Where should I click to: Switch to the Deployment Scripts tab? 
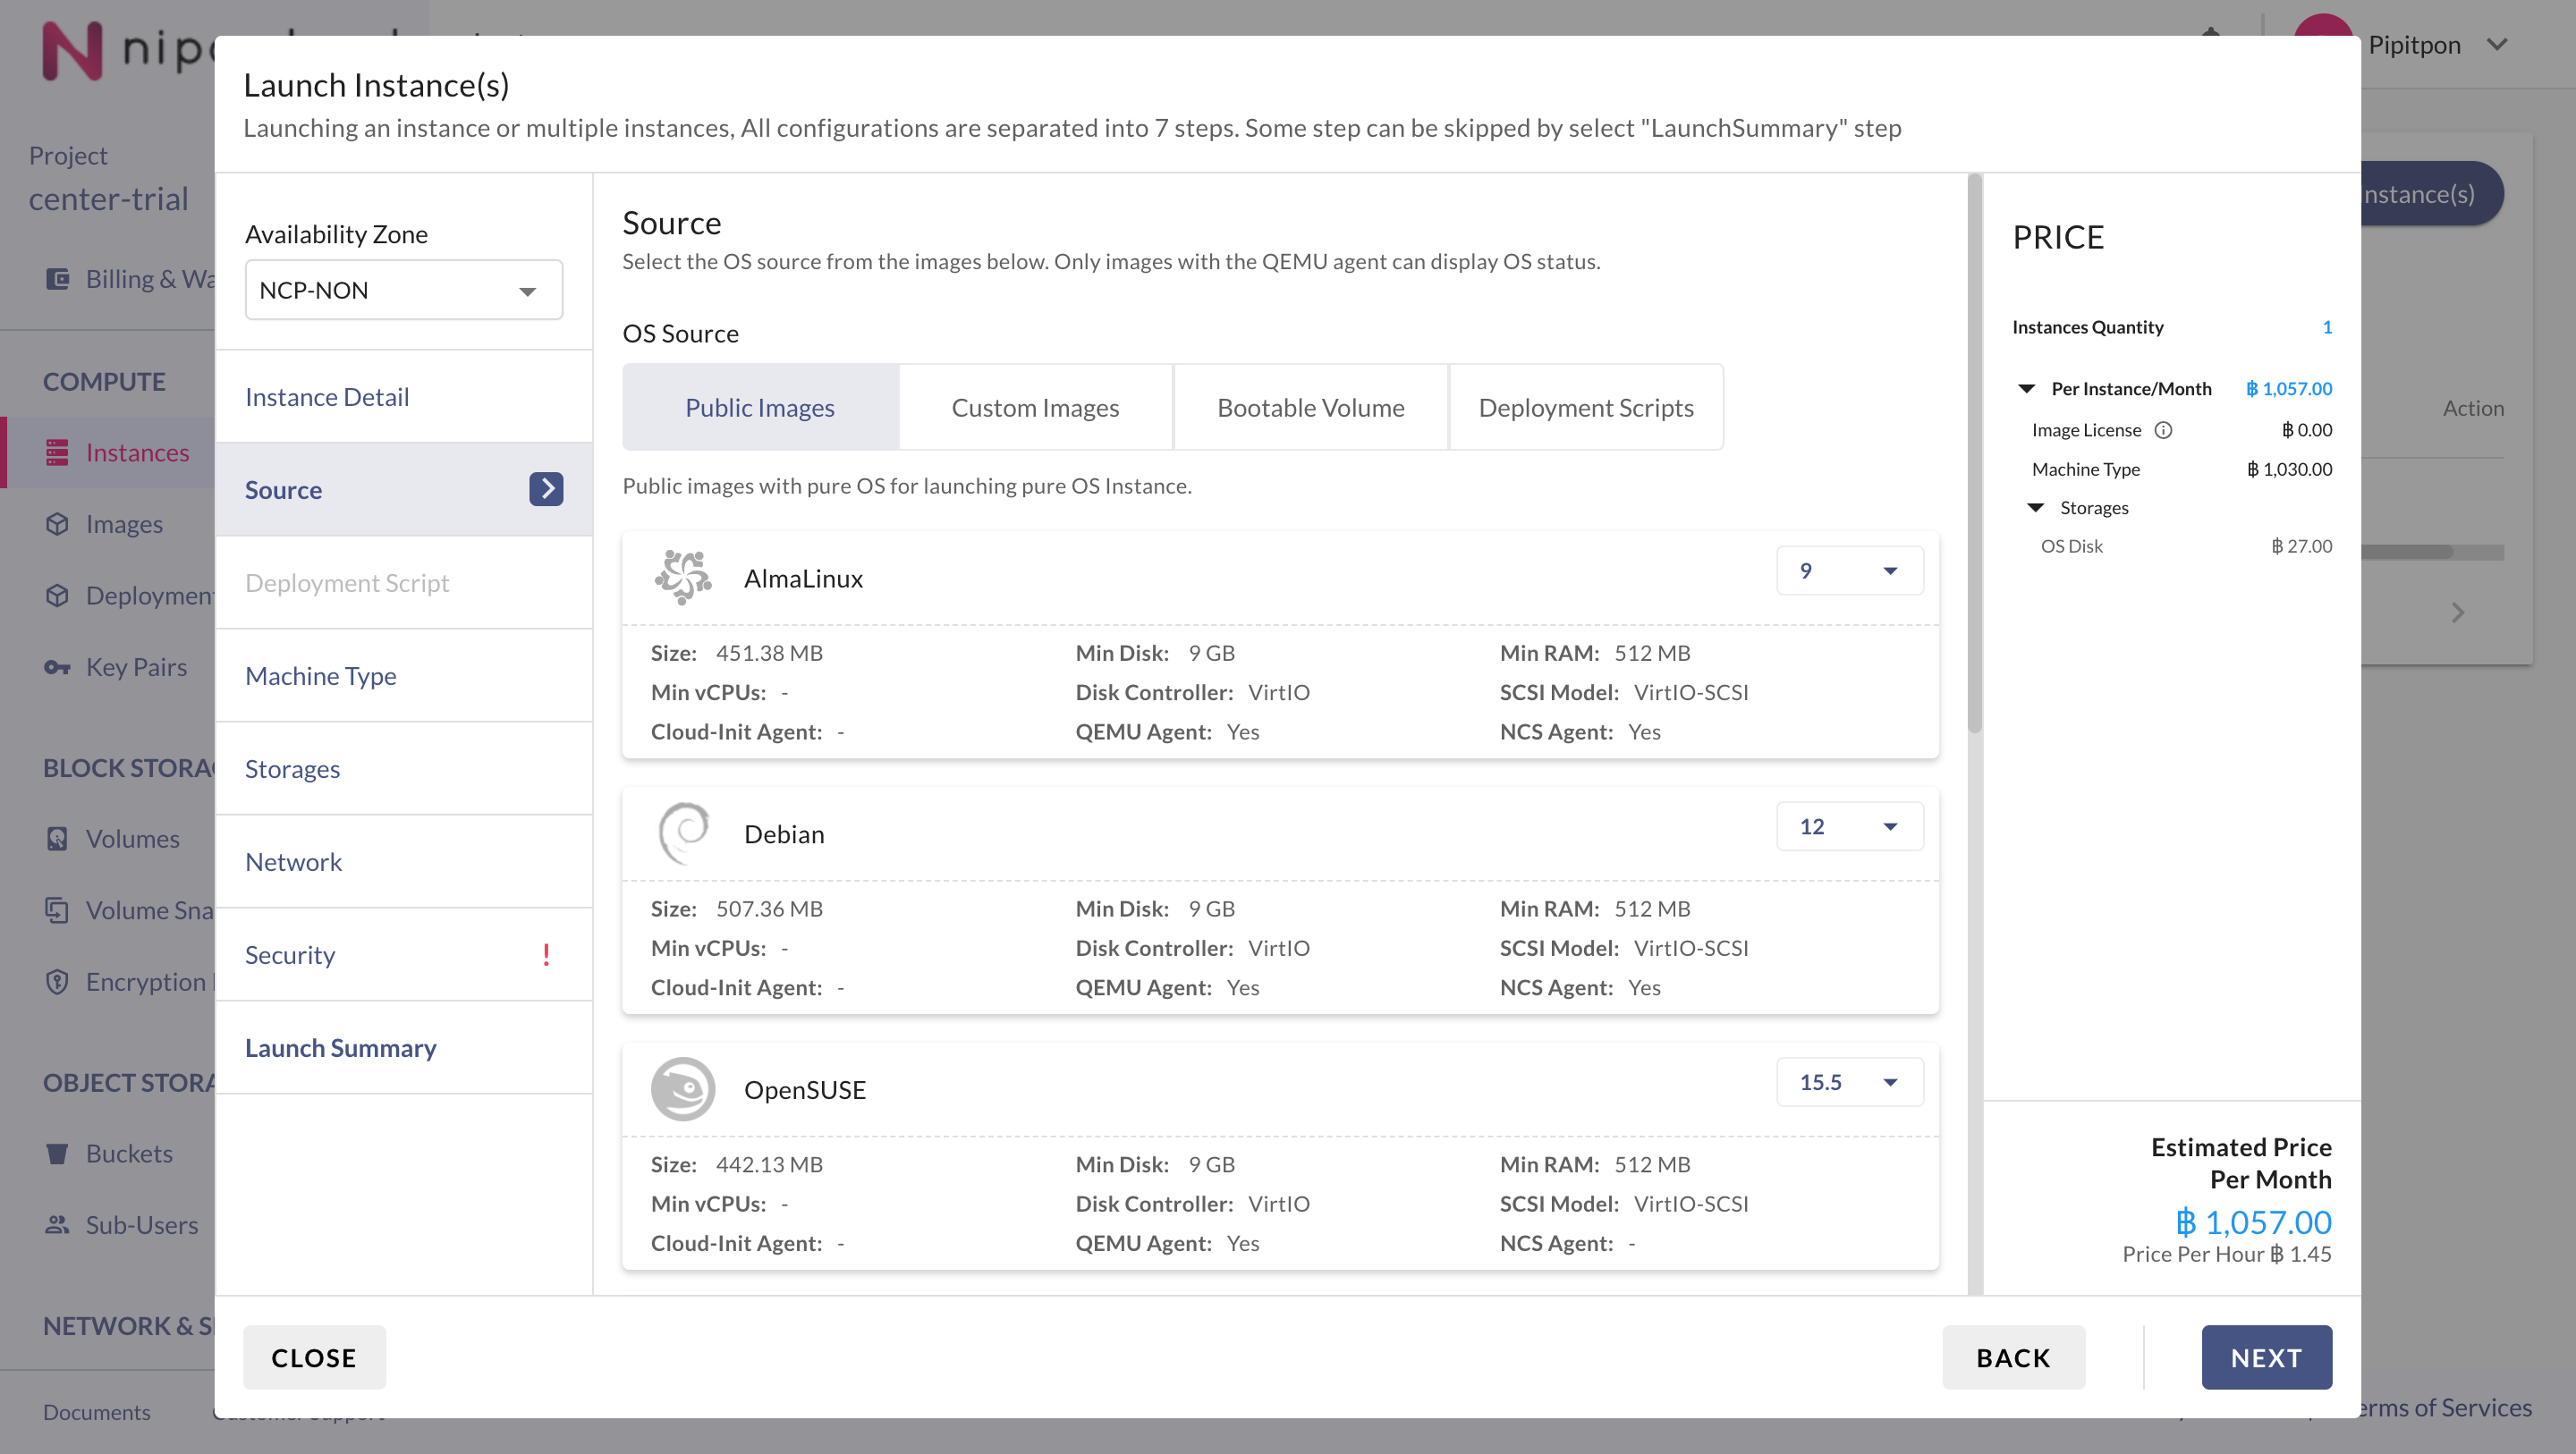[x=1586, y=407]
